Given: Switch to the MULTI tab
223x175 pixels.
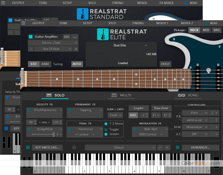Looking at the screenshot, I should [121, 95].
